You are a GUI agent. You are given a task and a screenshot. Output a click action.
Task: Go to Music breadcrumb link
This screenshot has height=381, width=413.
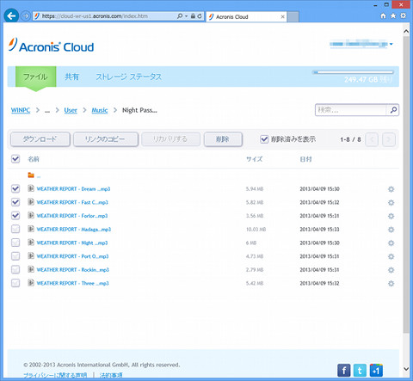coord(100,110)
